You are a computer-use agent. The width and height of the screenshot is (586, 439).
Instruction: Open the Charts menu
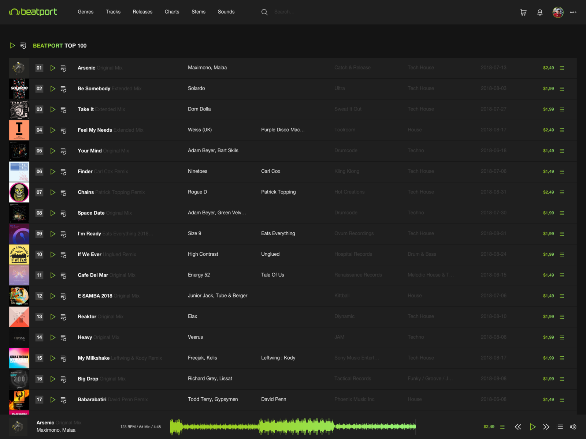(x=172, y=12)
